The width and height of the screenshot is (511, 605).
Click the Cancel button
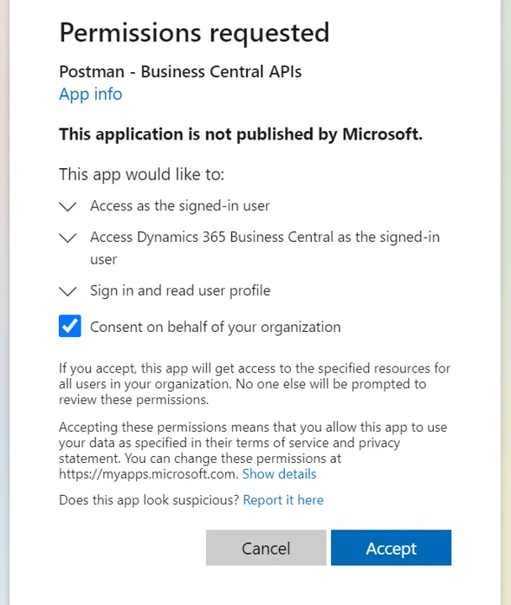coord(266,548)
